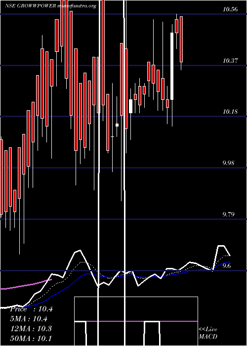Click the 10.18 price axis label
The width and height of the screenshot is (247, 346).
[x=230, y=112]
